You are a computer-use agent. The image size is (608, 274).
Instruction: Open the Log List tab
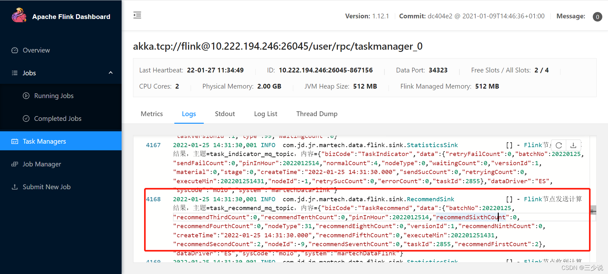(x=266, y=114)
